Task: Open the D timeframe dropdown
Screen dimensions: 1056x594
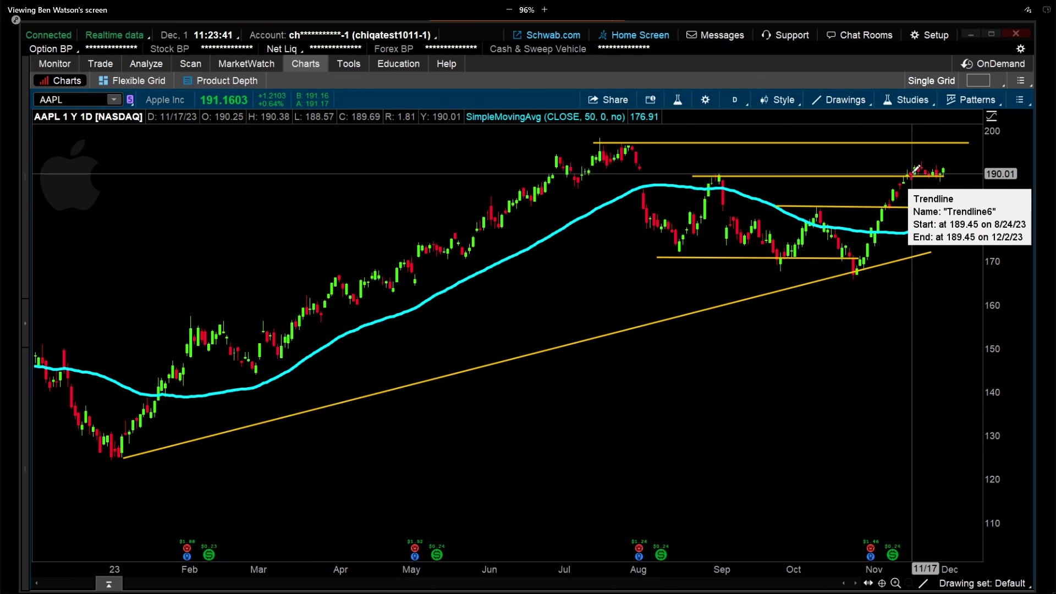Action: click(735, 100)
